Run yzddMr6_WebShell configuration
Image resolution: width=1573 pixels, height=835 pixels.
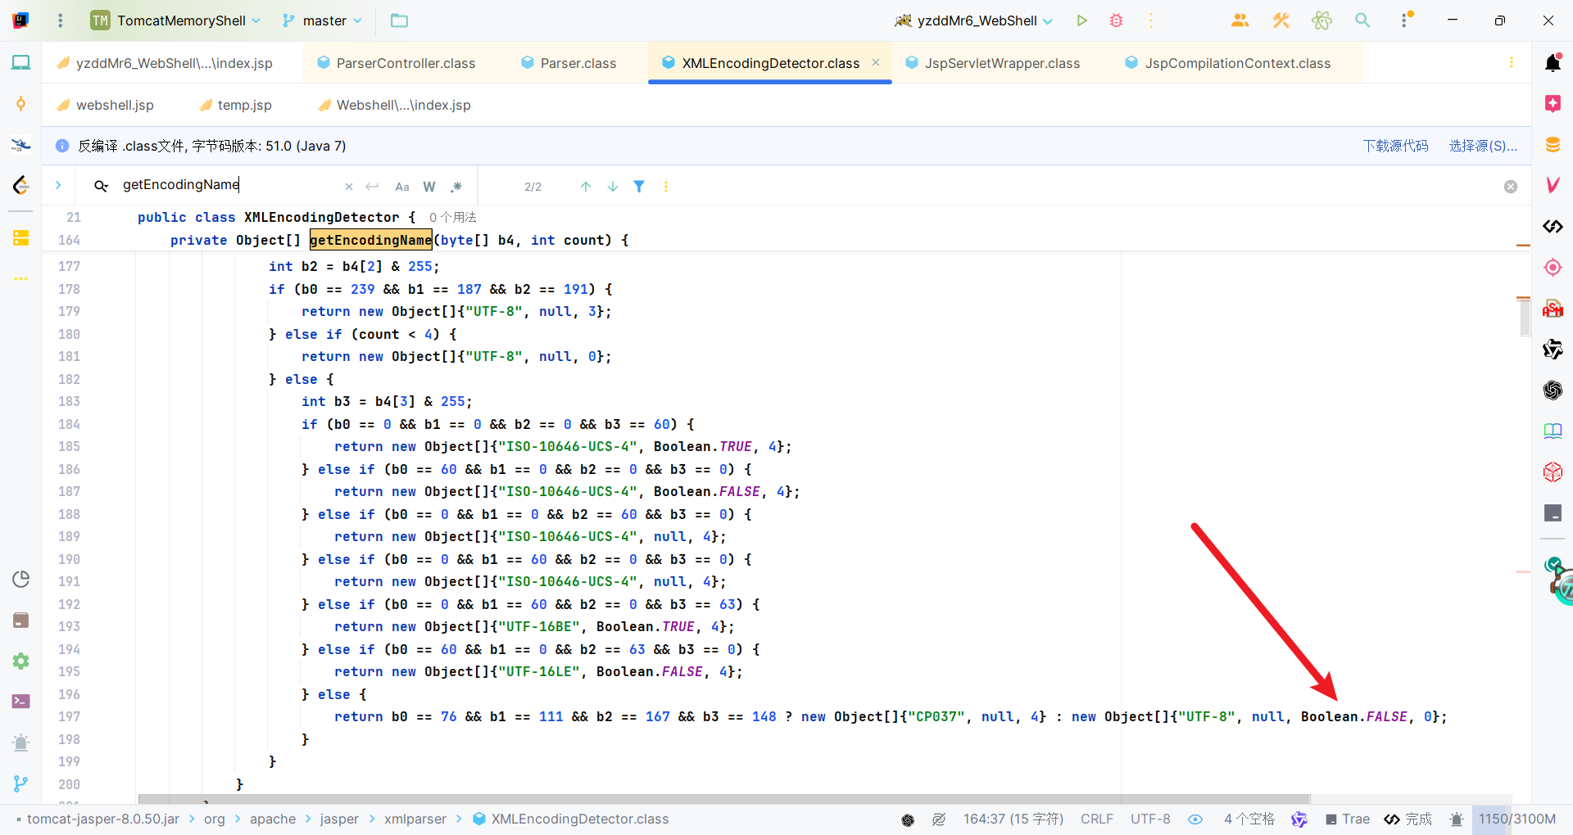click(x=1081, y=20)
